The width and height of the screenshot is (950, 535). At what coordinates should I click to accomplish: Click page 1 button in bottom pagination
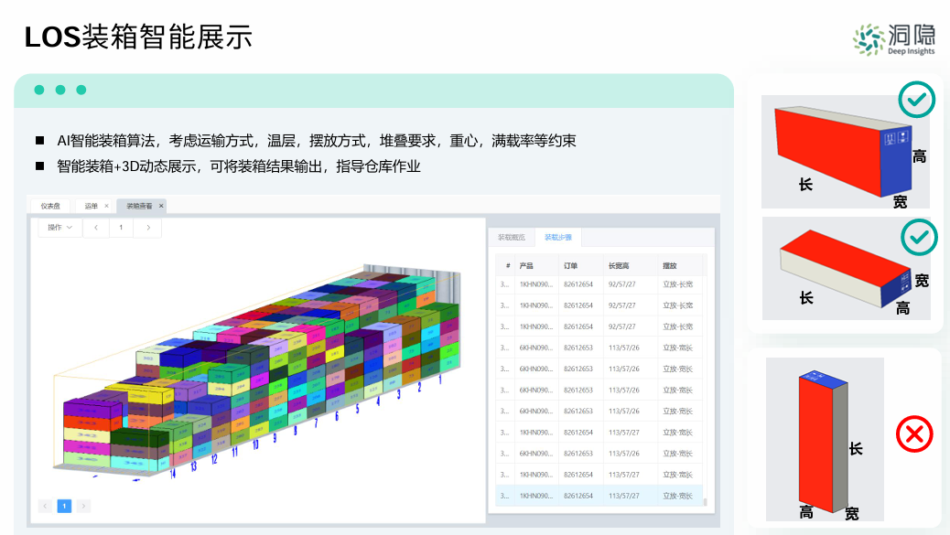64,506
